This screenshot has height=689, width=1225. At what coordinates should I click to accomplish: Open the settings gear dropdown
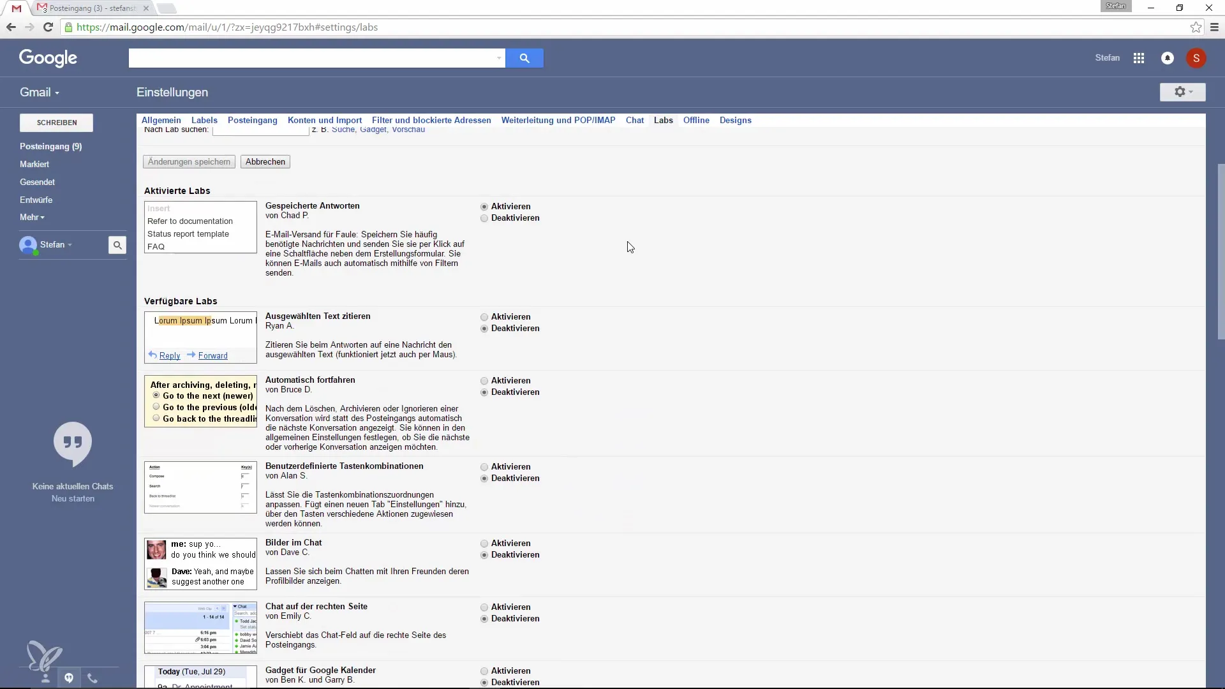point(1182,92)
